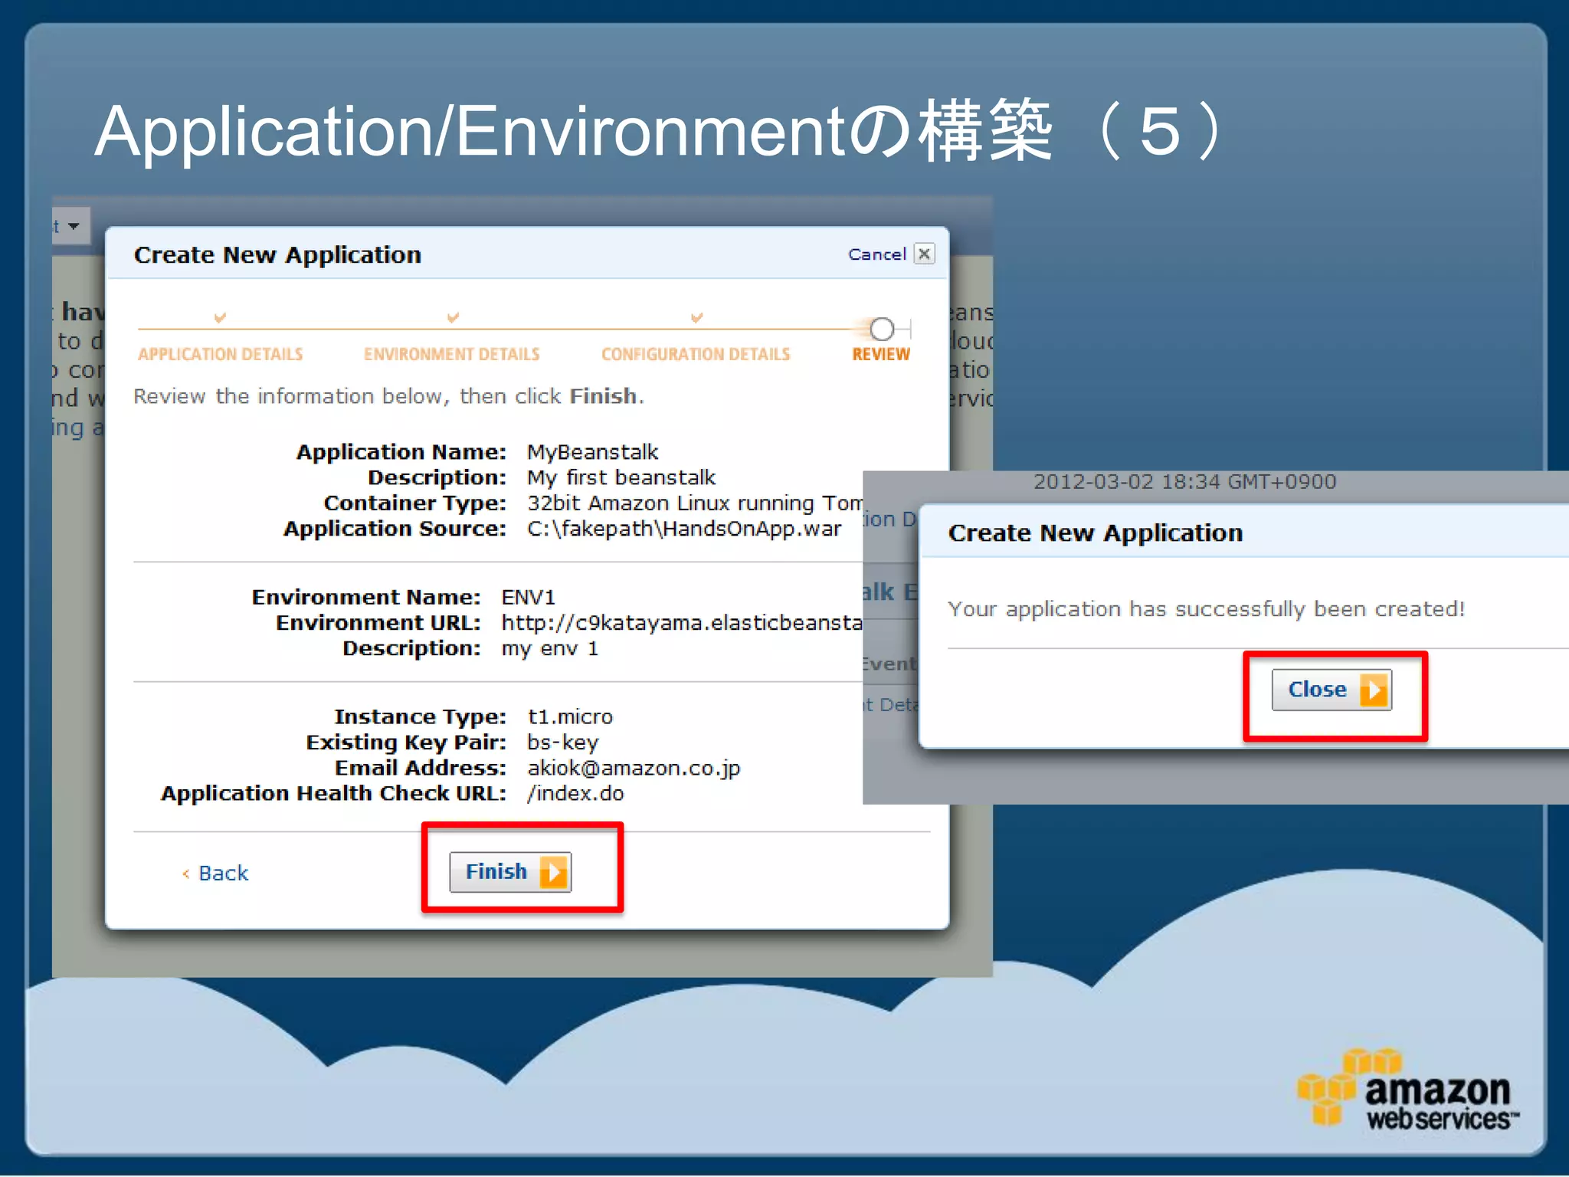Click the 32bit Amazon Linux container type
This screenshot has height=1177, width=1569.
pos(695,503)
